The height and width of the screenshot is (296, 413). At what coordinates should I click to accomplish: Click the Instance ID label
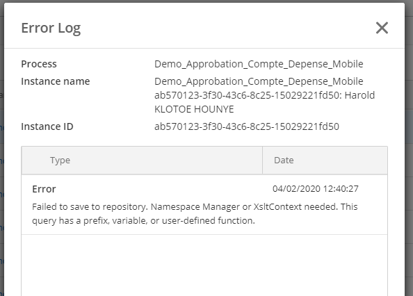point(47,126)
